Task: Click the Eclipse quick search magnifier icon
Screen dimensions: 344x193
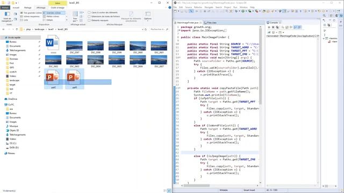Action: coord(324,16)
